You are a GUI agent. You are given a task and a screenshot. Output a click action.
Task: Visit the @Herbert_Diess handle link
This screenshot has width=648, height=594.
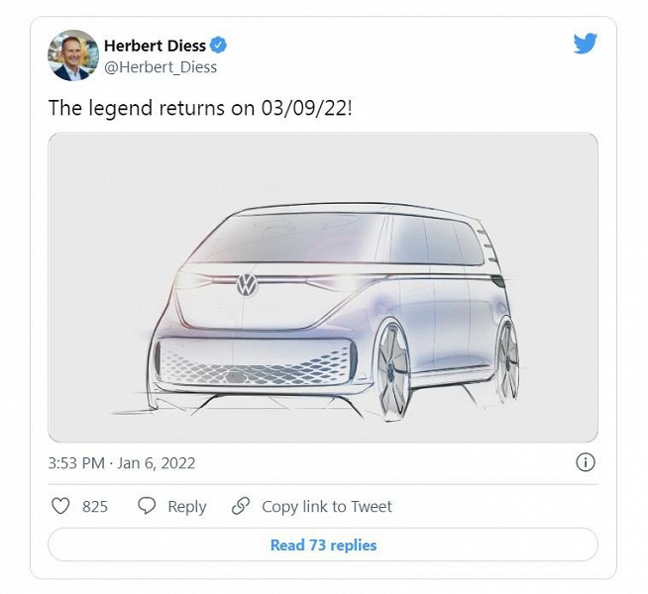pyautogui.click(x=161, y=67)
